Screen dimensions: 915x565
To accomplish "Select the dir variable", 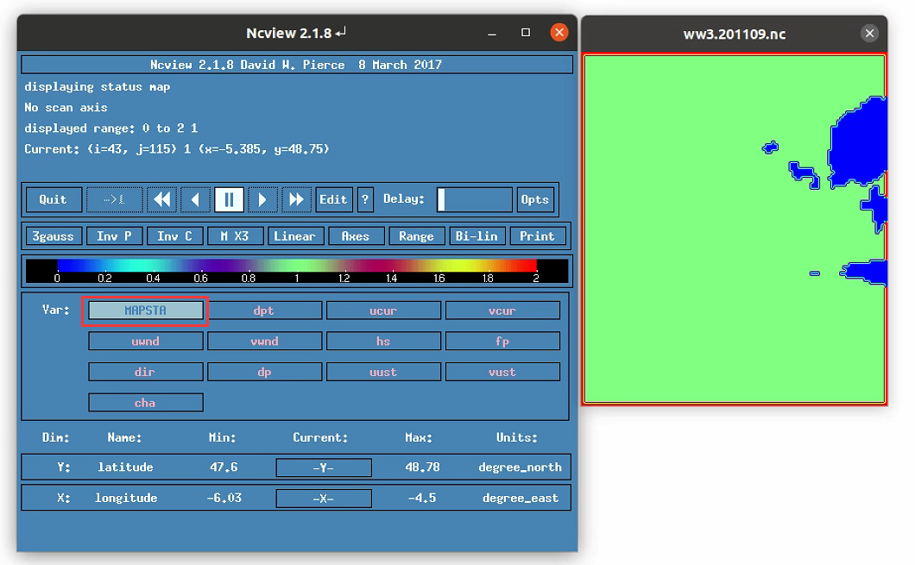I will pos(145,372).
